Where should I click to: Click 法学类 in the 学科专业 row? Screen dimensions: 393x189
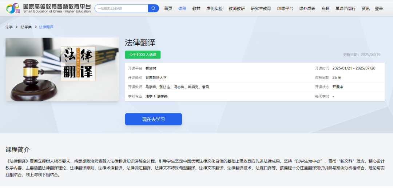[162, 96]
